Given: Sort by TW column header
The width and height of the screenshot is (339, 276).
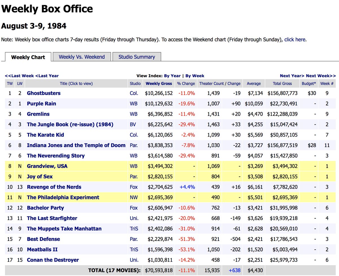Looking at the screenshot, I should [x=10, y=83].
